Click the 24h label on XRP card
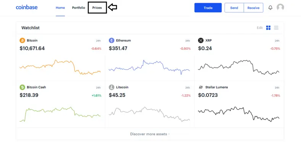 point(277,41)
